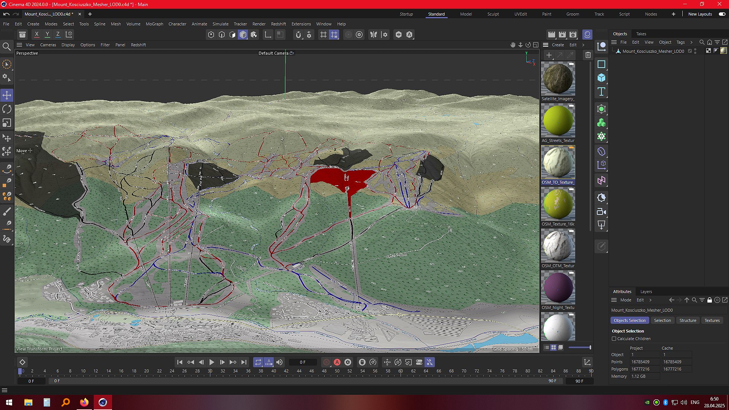Toggle visibility dots of Mount_Kosciuszko_Mesher_LOD0
This screenshot has height=410, width=729.
tap(695, 51)
